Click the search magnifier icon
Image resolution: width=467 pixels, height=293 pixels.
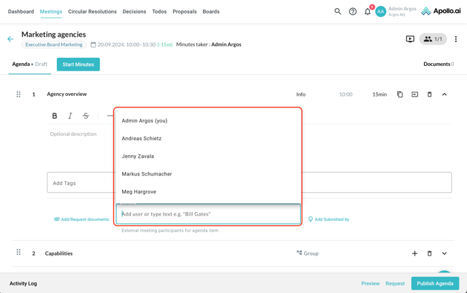point(337,12)
